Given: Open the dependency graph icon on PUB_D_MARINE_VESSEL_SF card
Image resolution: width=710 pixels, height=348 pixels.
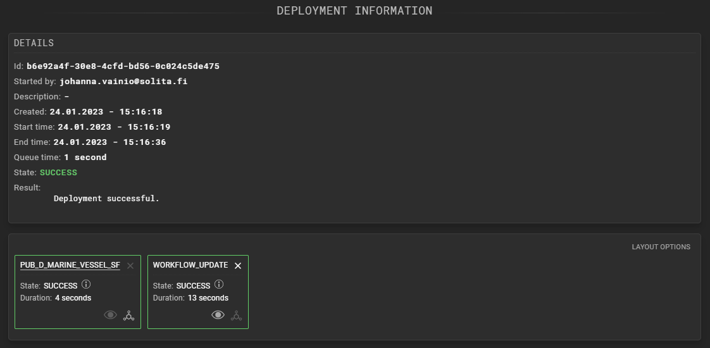Looking at the screenshot, I should (129, 315).
